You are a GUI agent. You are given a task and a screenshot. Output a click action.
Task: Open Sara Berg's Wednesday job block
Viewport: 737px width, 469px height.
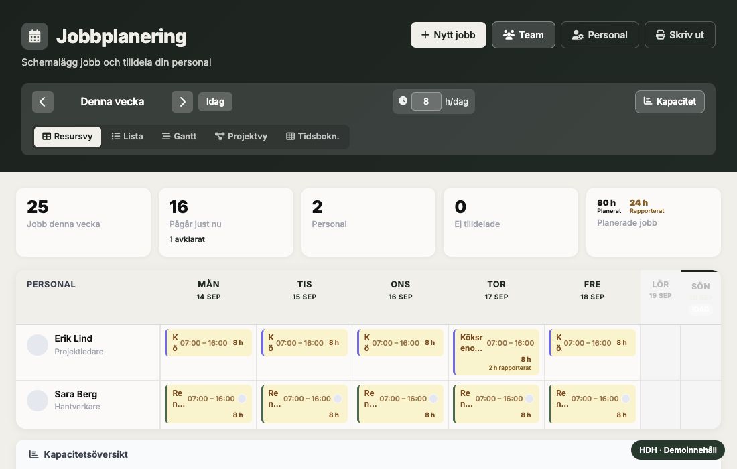[x=400, y=404]
